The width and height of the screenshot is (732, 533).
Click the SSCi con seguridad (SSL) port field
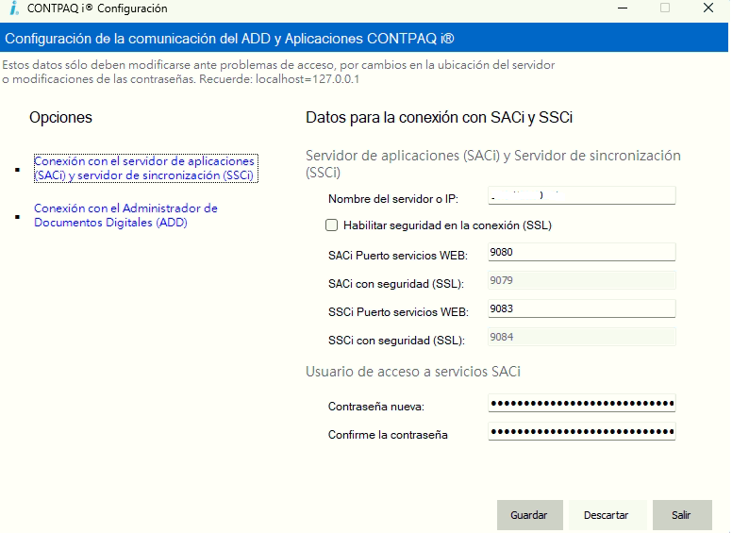581,337
